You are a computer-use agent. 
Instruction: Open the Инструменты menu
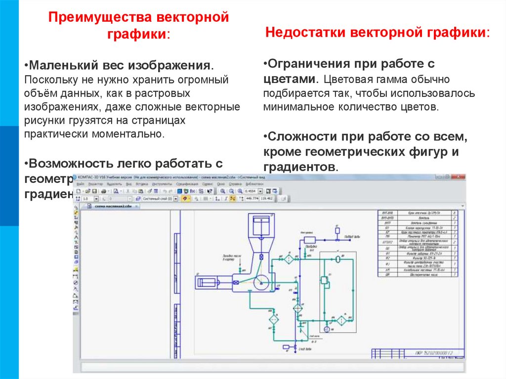(x=162, y=184)
